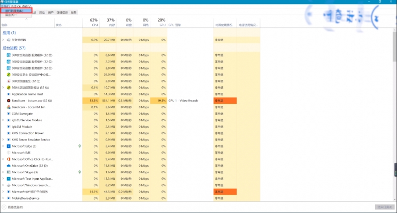Select the 应用 (1) group header
397x213 pixels.
pos(9,33)
